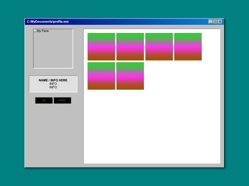Select the first gradient tile in top row
The width and height of the screenshot is (249, 186).
coord(101,47)
